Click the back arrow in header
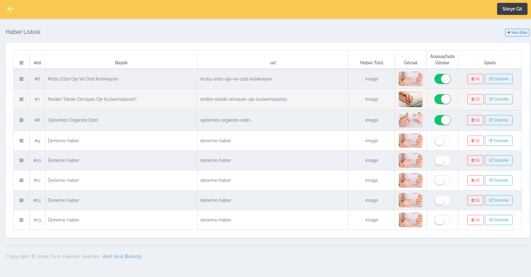The height and width of the screenshot is (277, 531). pyautogui.click(x=11, y=9)
